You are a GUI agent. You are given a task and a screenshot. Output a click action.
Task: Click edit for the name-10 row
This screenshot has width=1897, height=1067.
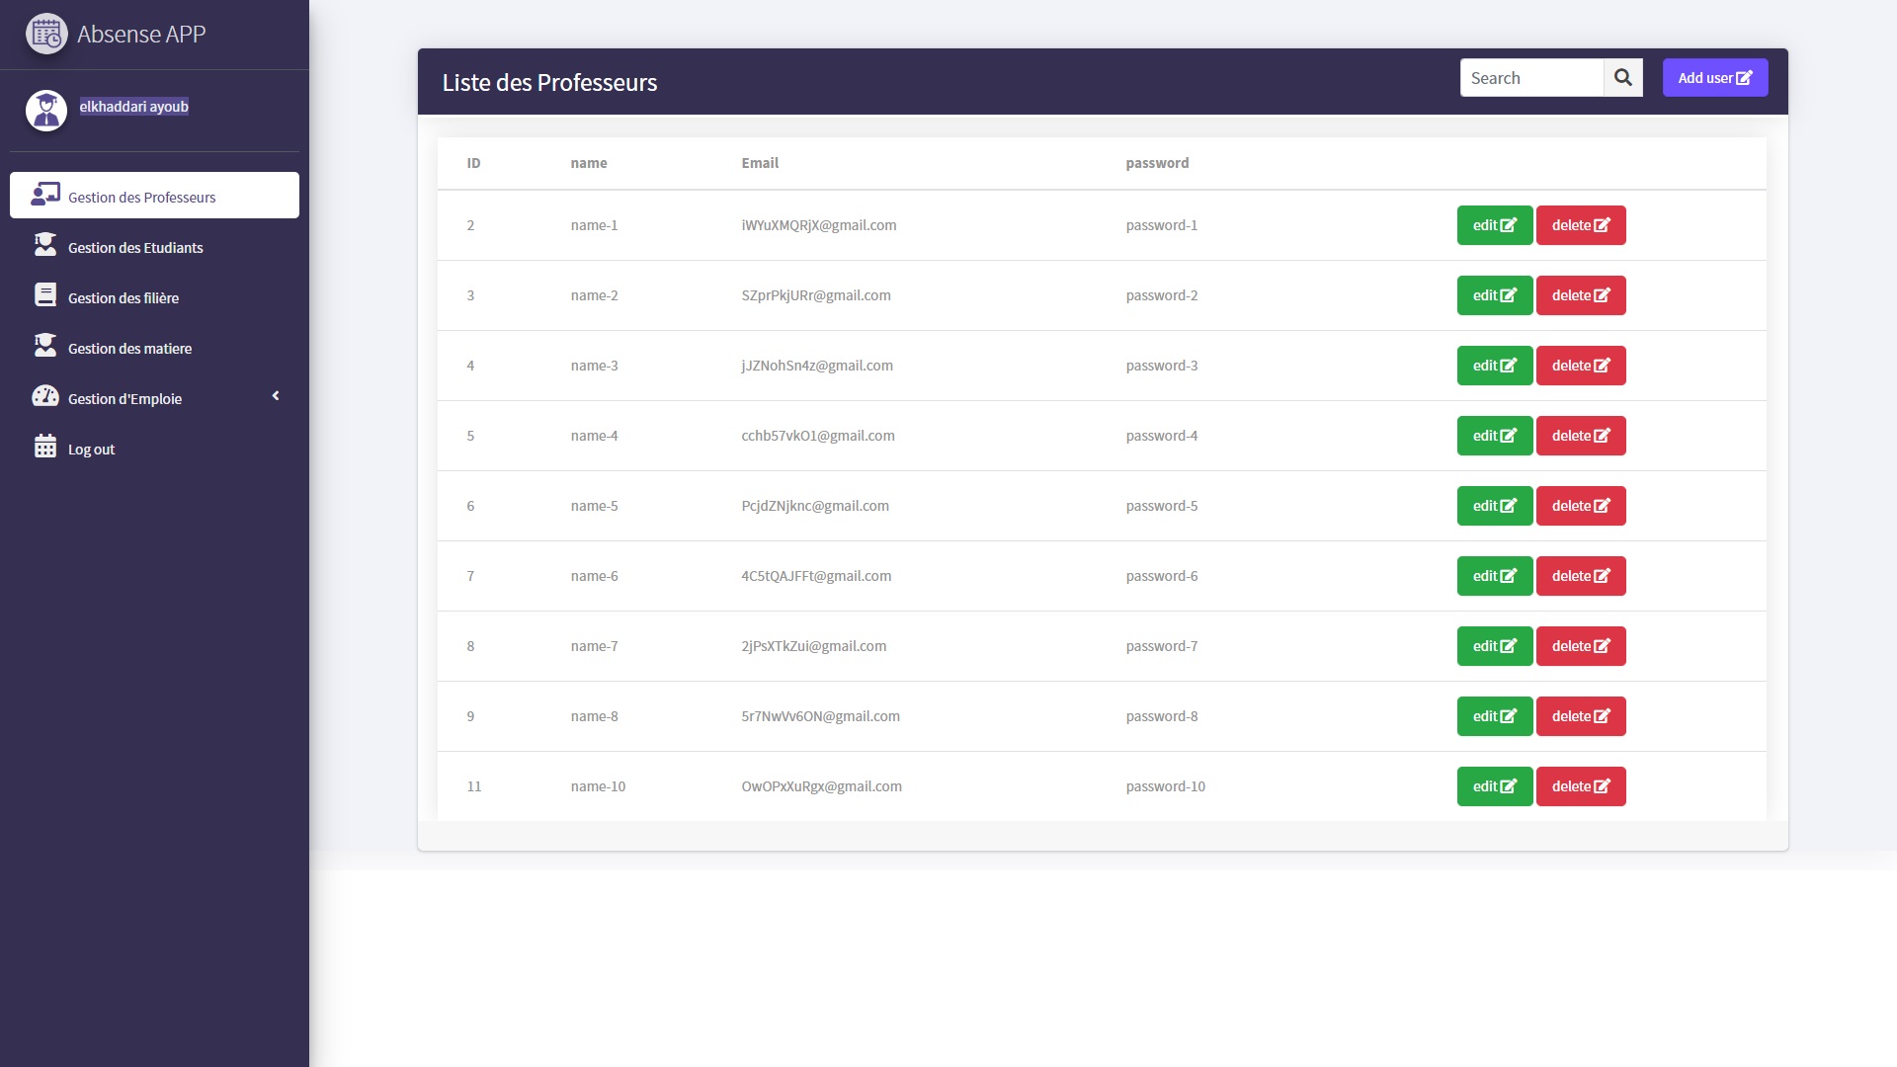(1494, 786)
